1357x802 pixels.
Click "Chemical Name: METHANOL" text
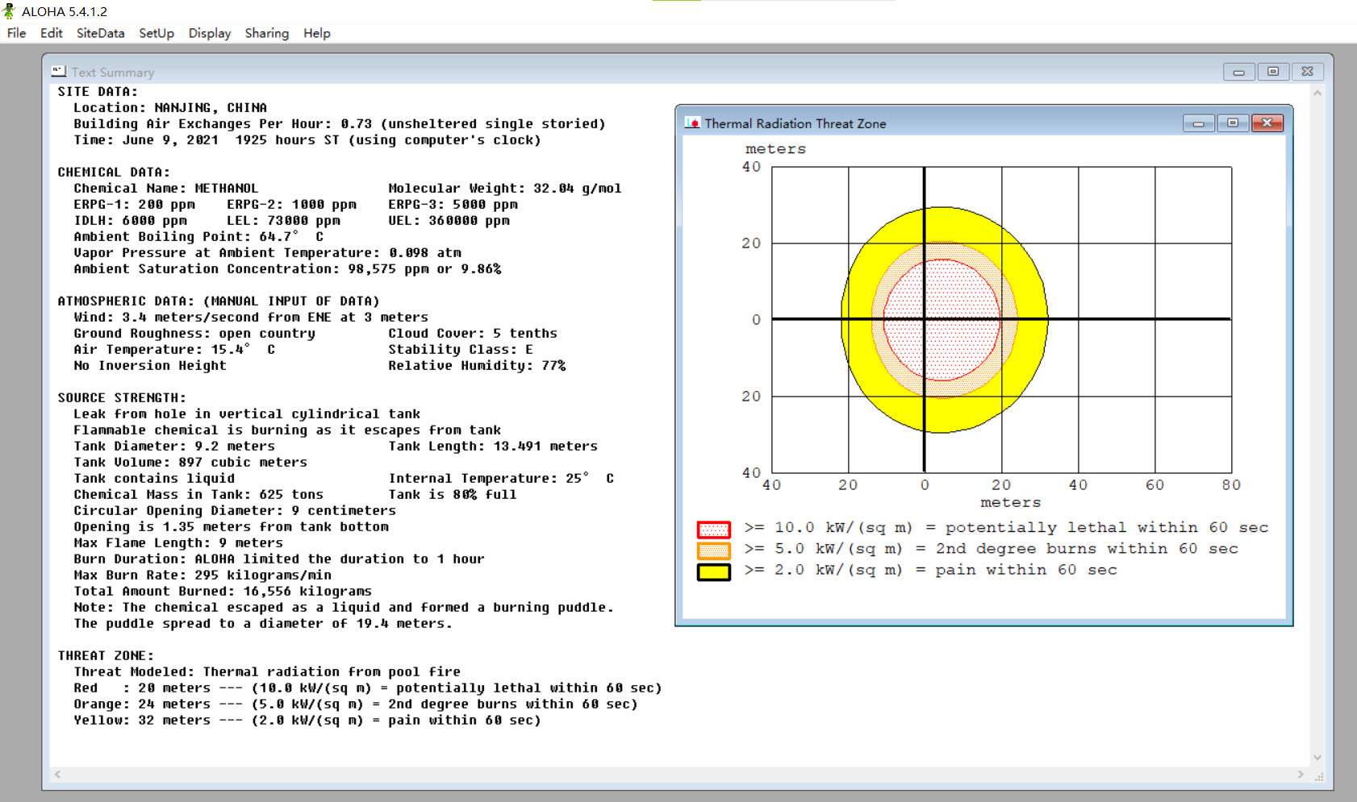point(166,189)
